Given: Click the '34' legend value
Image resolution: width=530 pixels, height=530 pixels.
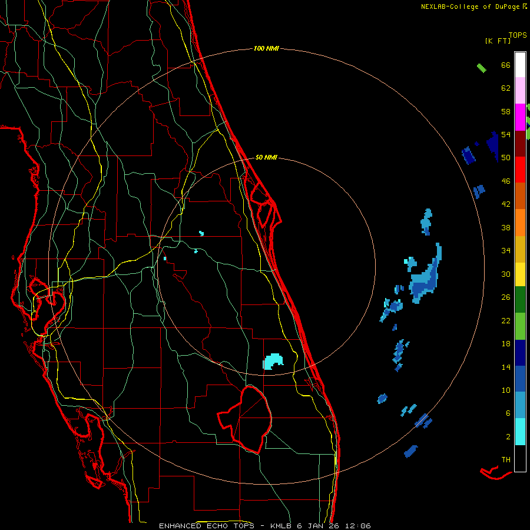Looking at the screenshot, I should (x=506, y=251).
